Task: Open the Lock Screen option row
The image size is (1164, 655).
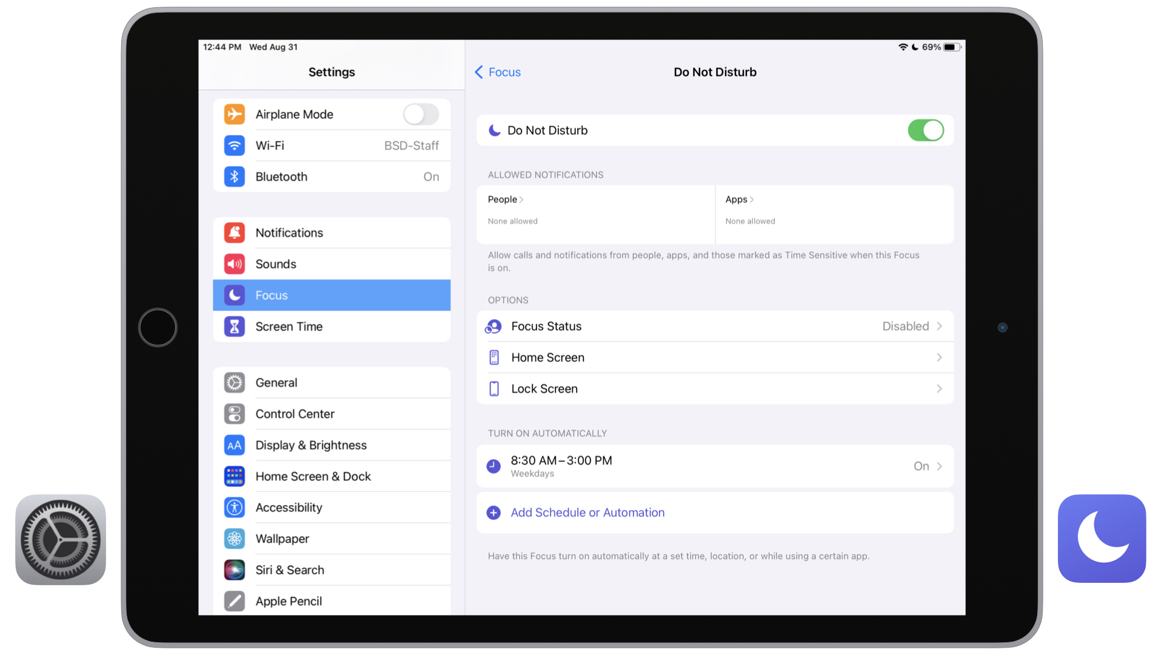Action: click(x=714, y=389)
